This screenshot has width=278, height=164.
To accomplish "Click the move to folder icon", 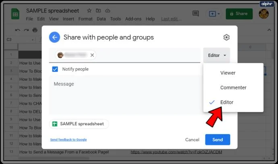I will click(98, 10).
